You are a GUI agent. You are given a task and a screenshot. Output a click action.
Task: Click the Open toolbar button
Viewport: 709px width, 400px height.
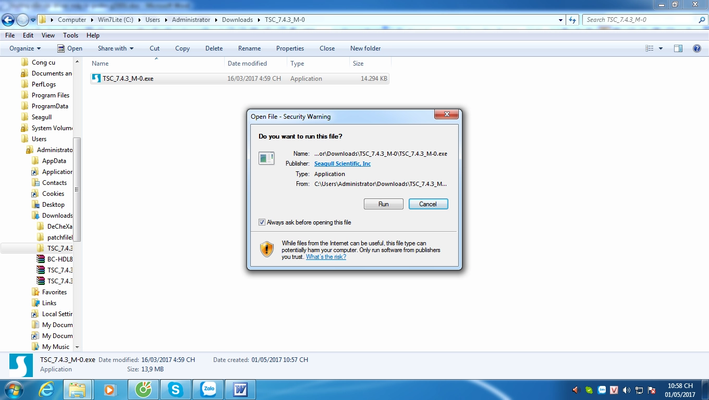(70, 48)
